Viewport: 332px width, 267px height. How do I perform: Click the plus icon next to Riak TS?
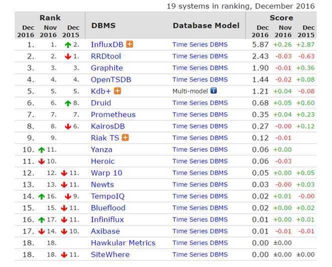[125, 137]
